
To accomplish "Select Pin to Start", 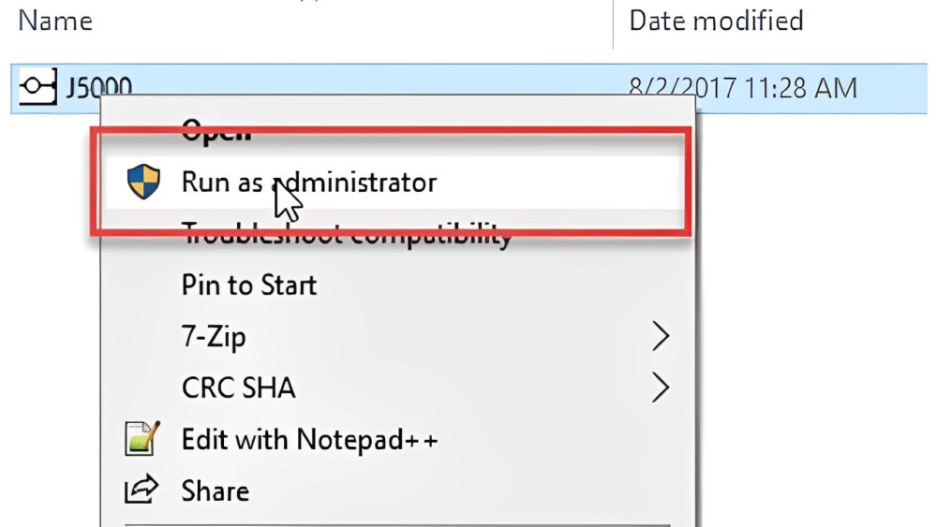I will pyautogui.click(x=249, y=285).
